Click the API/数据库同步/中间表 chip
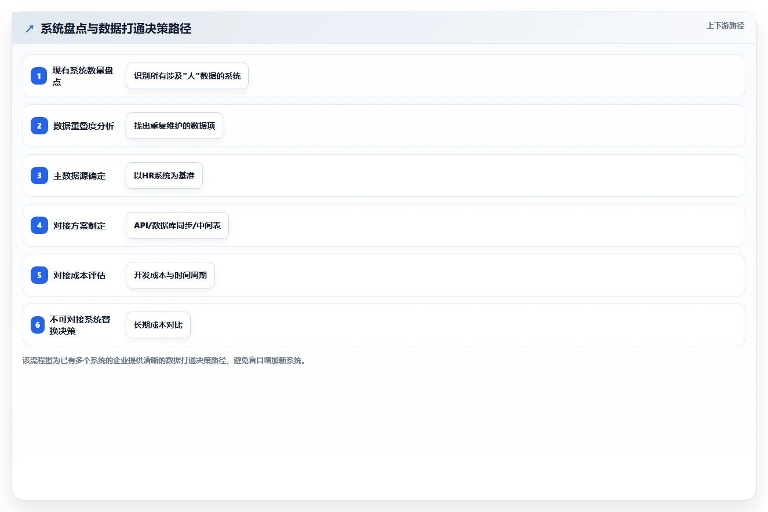This screenshot has height=512, width=768. (177, 225)
